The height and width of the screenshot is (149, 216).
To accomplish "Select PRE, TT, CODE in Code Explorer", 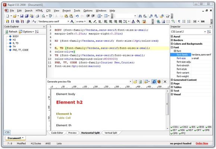I will pos(21,50).
